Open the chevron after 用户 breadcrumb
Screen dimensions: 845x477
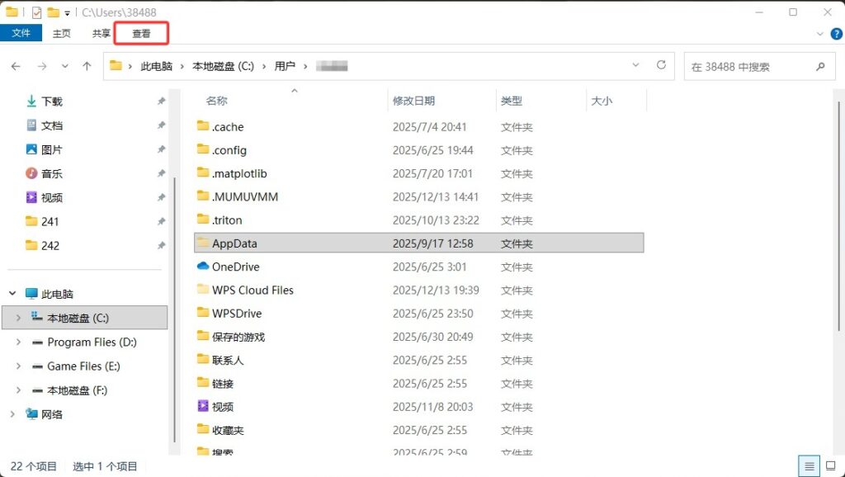(305, 66)
